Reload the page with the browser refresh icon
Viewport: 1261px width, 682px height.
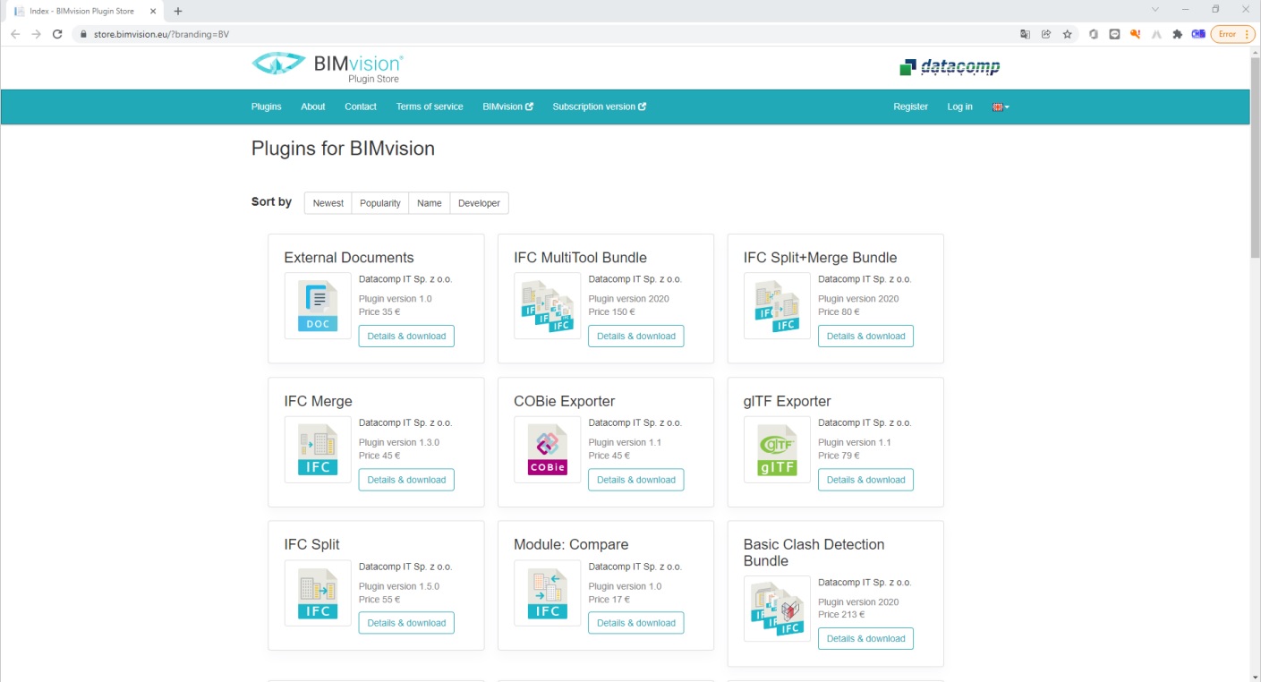(x=57, y=34)
